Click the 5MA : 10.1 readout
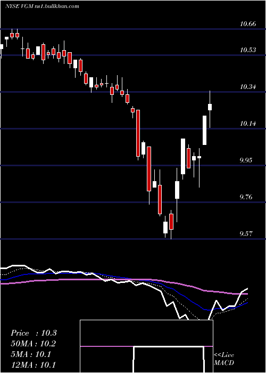 coord(31,354)
